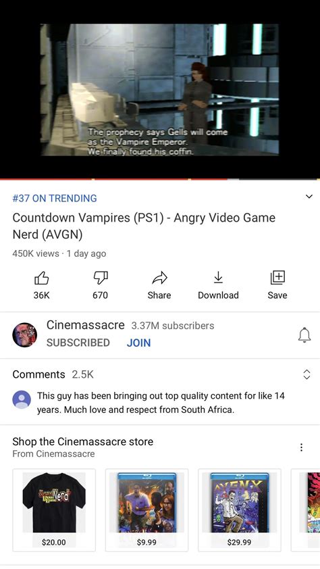
Task: Toggle the SUBSCRIBED status button
Action: tap(78, 343)
